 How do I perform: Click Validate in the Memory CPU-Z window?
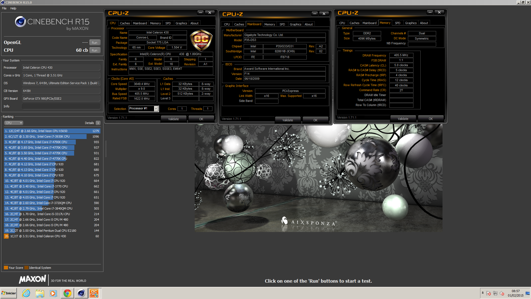coord(403,119)
